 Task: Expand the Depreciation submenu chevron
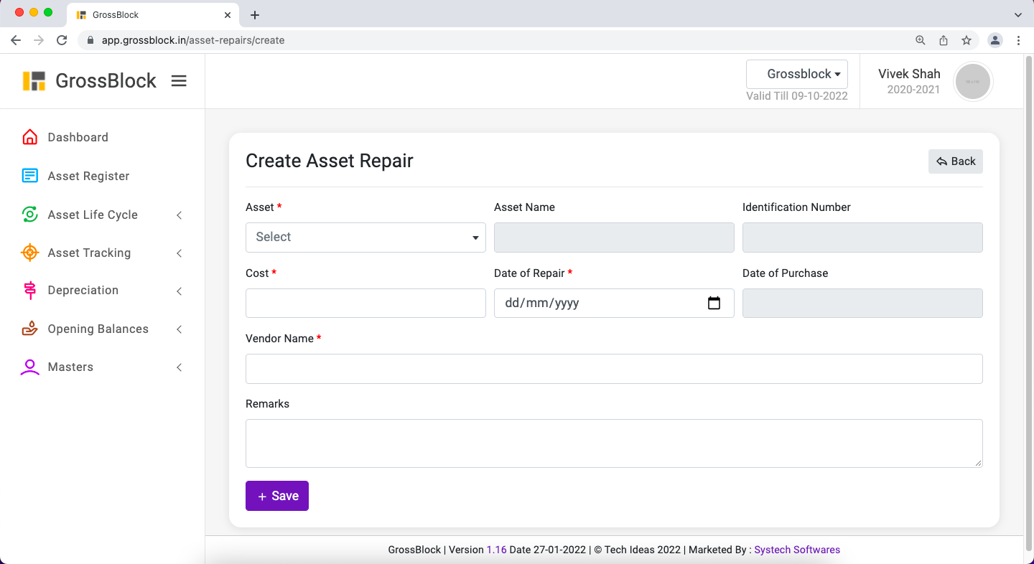[180, 291]
